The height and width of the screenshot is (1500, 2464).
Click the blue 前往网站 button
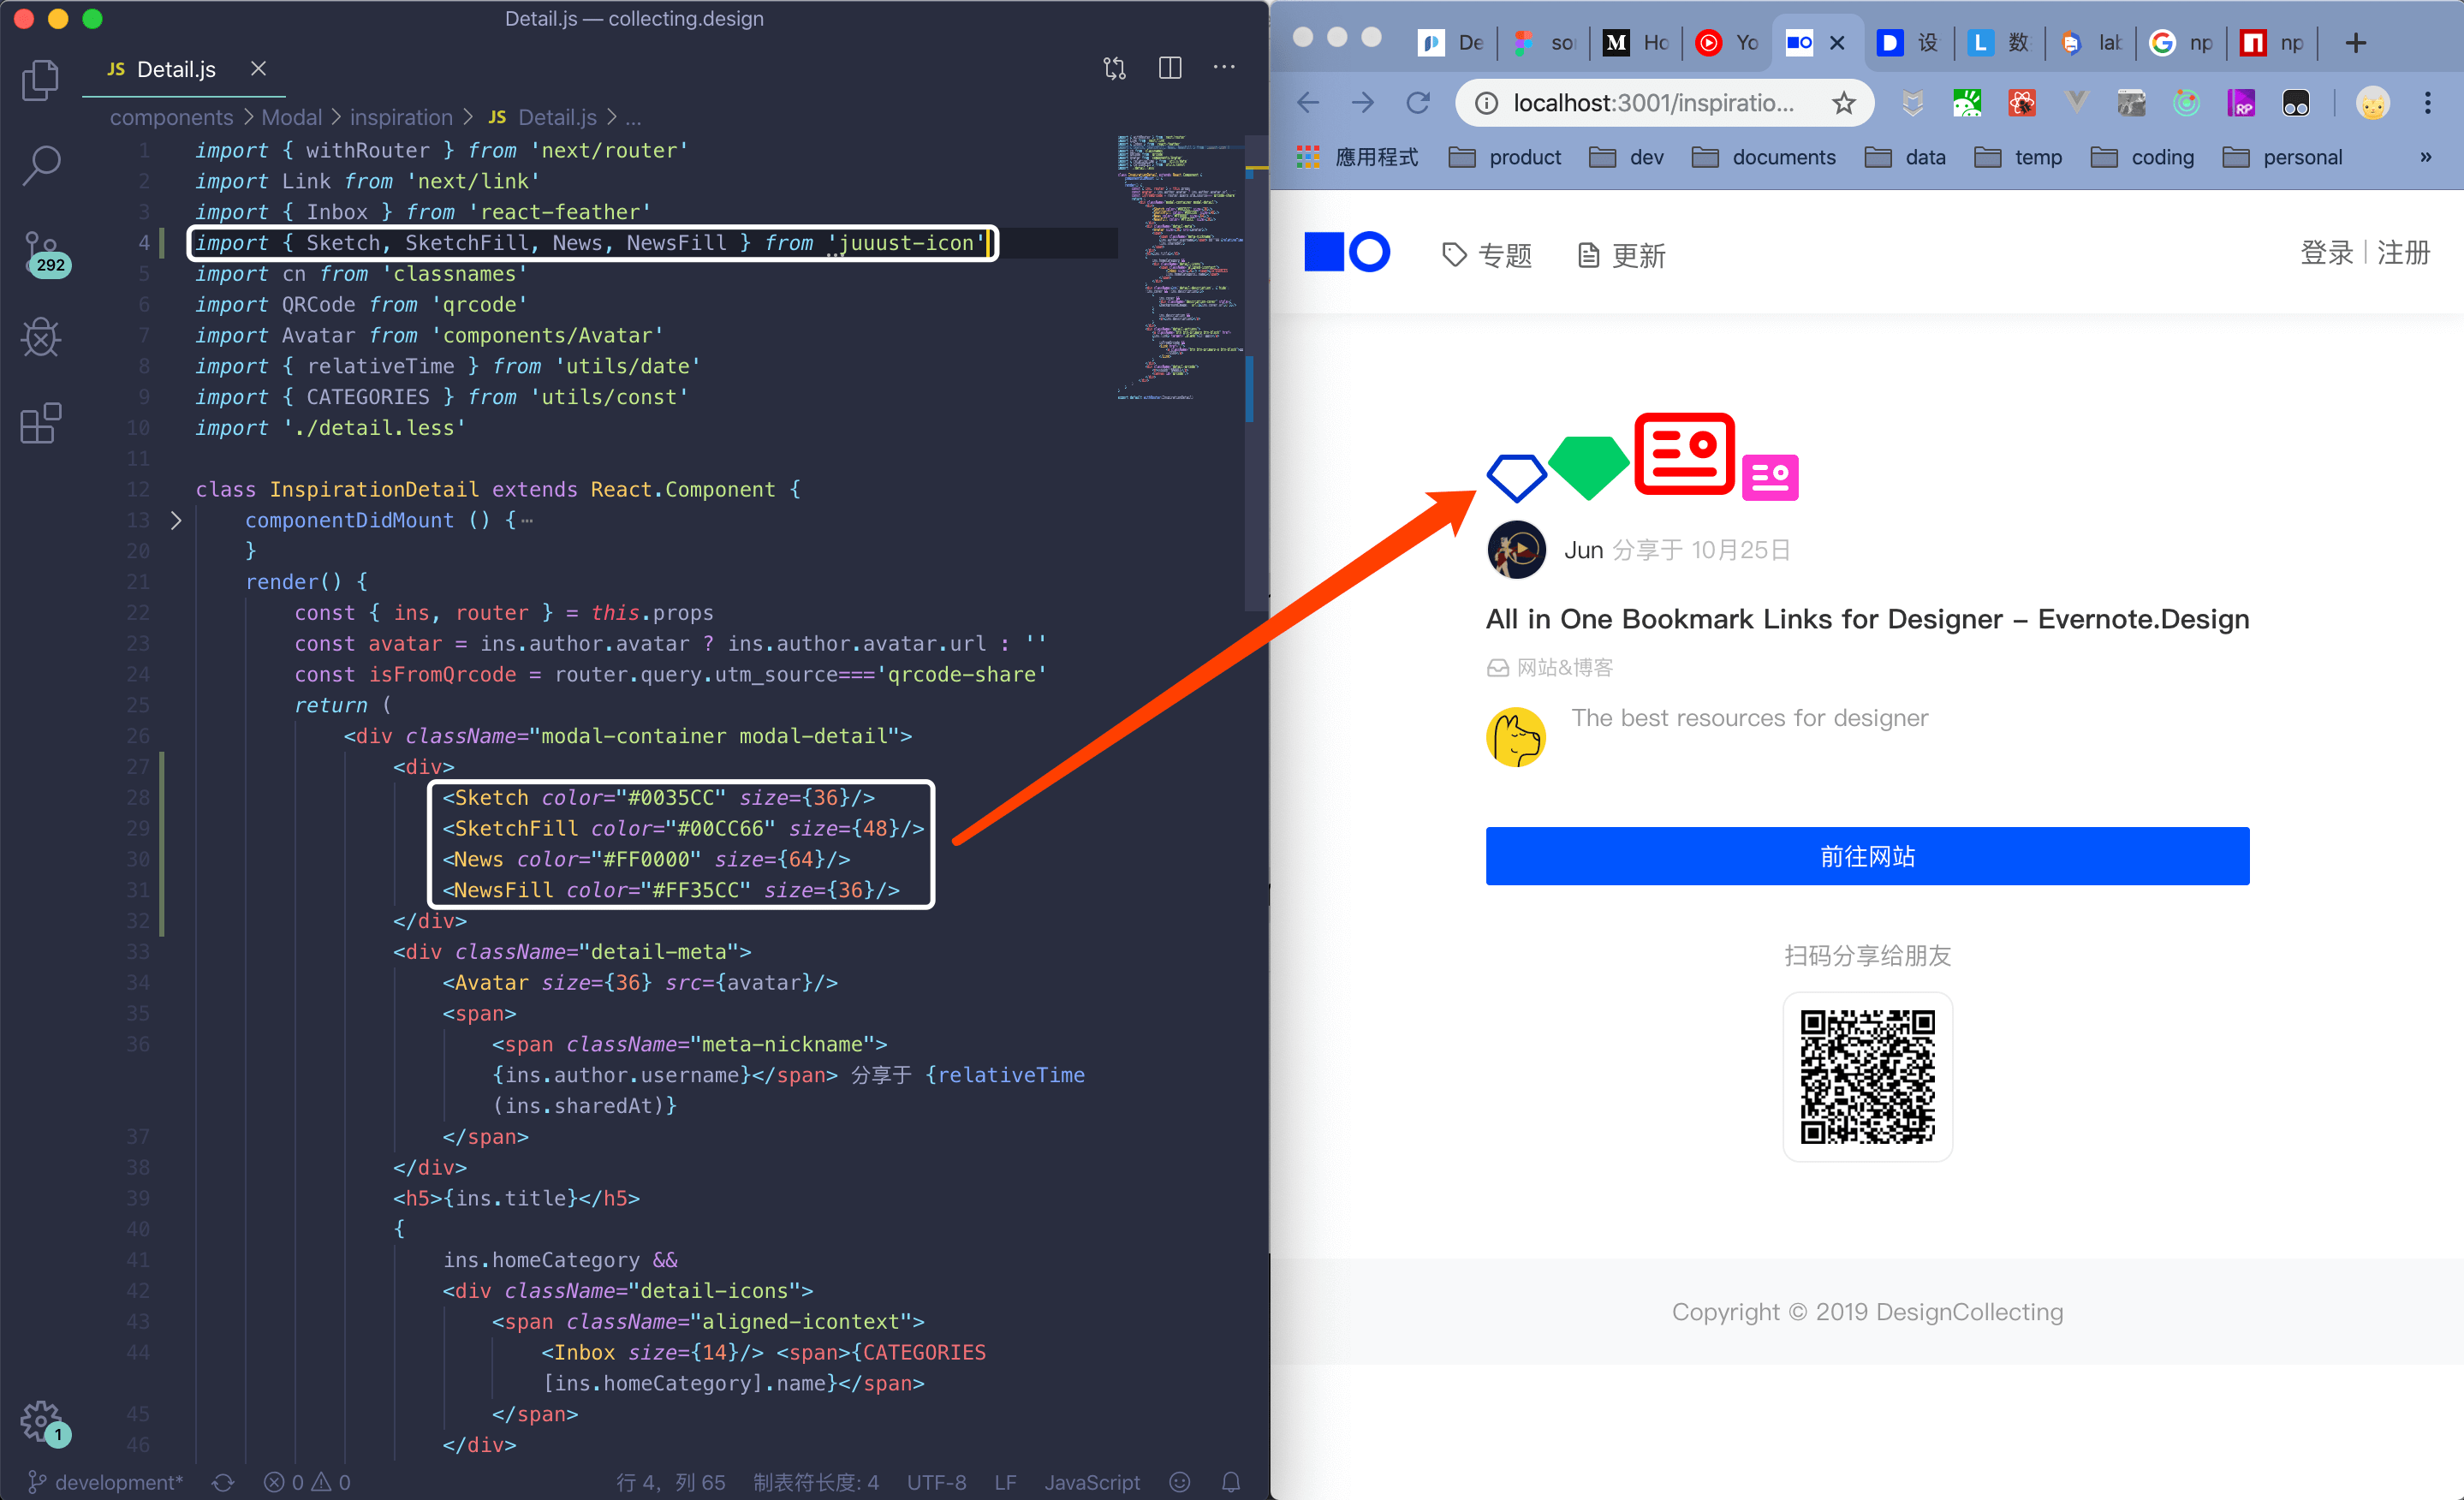click(1866, 856)
